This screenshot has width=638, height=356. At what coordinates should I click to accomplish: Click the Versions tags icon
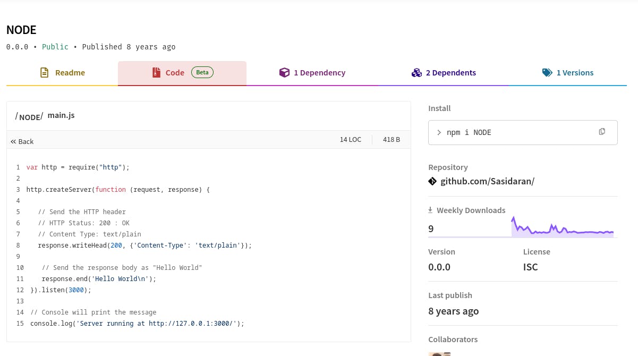click(547, 73)
